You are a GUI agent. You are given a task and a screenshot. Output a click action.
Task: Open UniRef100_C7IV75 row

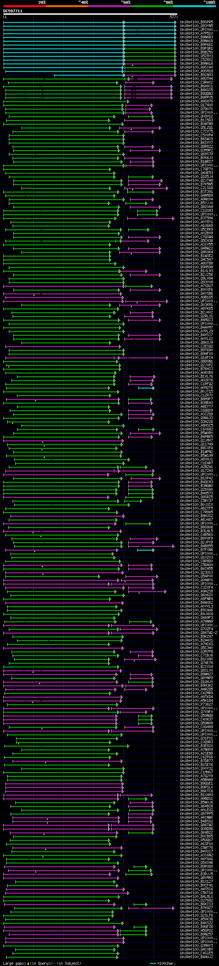click(x=196, y=131)
